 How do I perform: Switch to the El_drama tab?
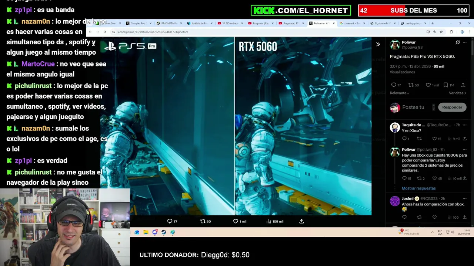(383, 23)
